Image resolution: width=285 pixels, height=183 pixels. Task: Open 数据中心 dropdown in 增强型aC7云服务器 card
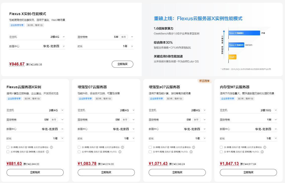(x=177, y=129)
